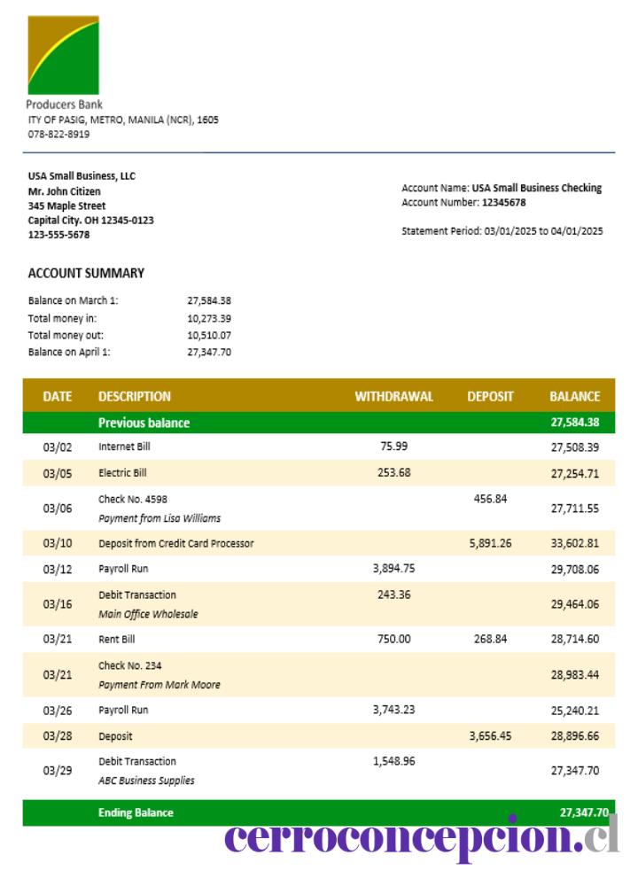
Task: Click the Ending Balance green bar label
Action: pos(136,812)
